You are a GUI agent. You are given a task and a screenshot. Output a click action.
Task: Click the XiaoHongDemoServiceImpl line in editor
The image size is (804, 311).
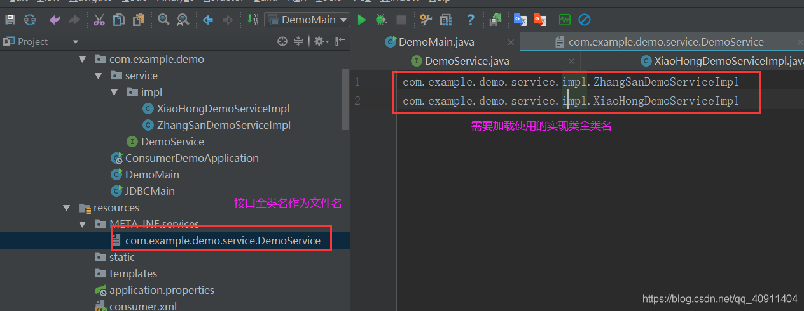pyautogui.click(x=571, y=101)
